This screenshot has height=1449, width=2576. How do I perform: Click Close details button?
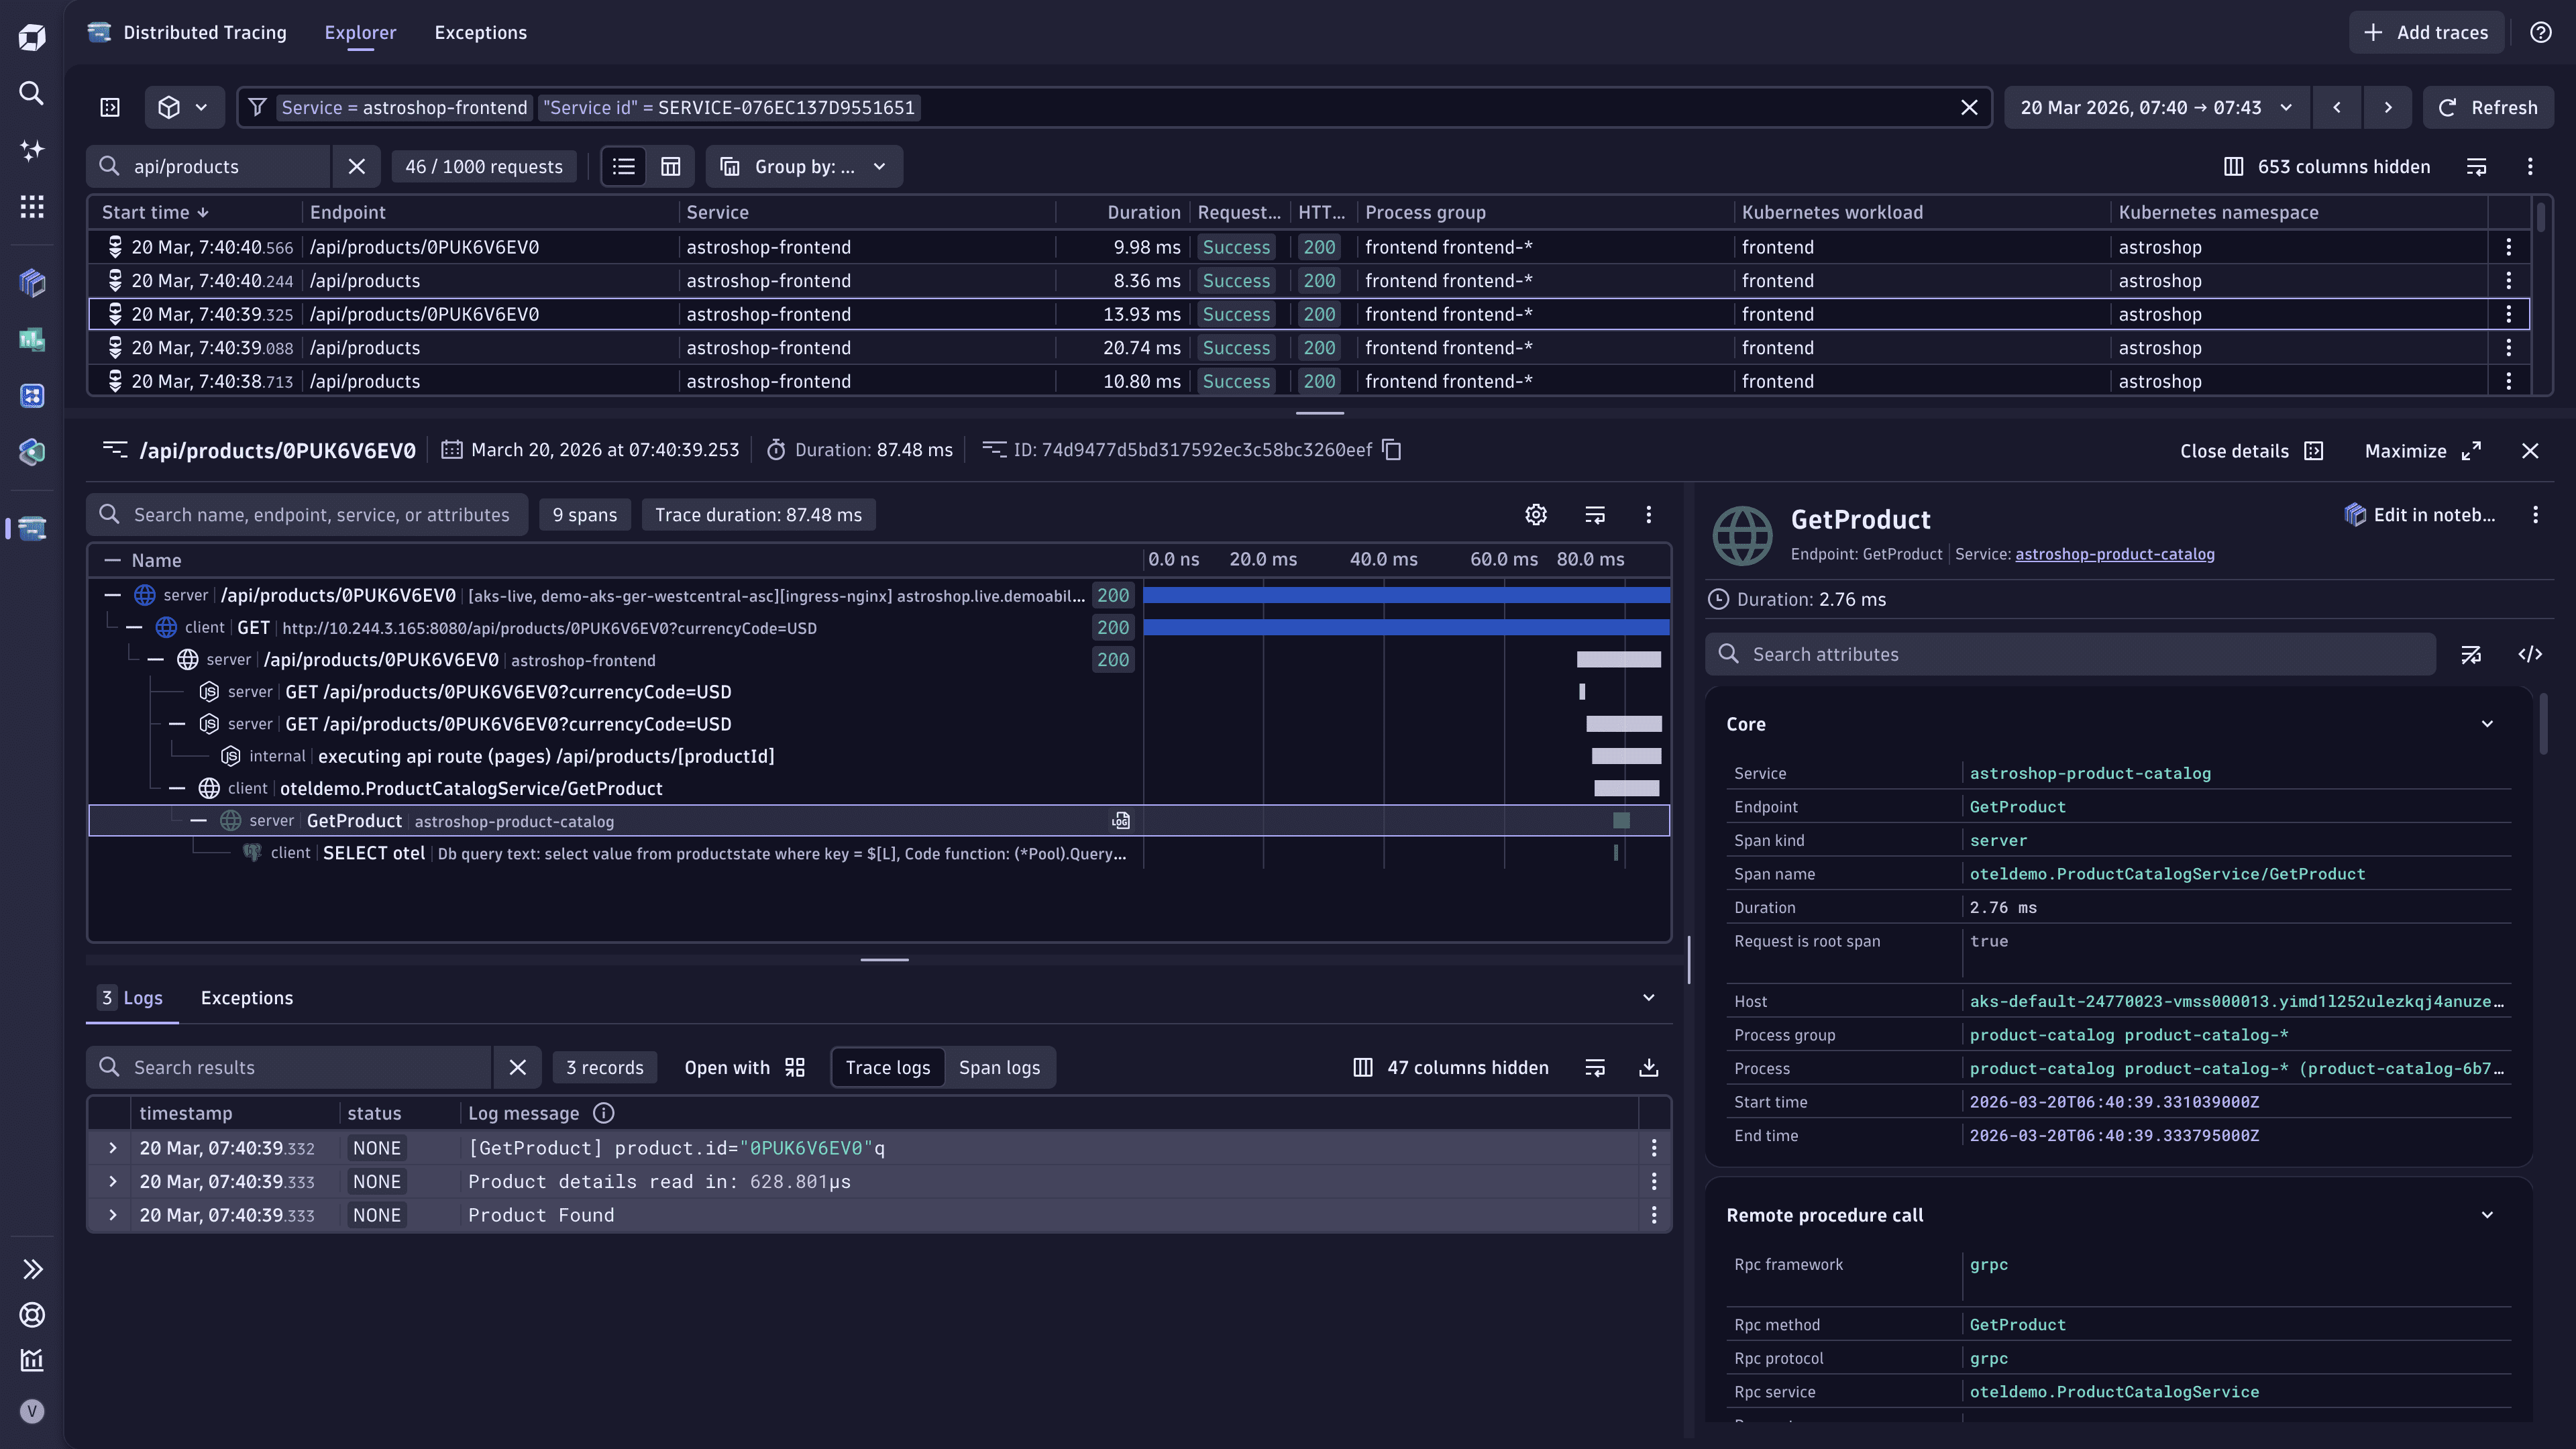point(2251,451)
